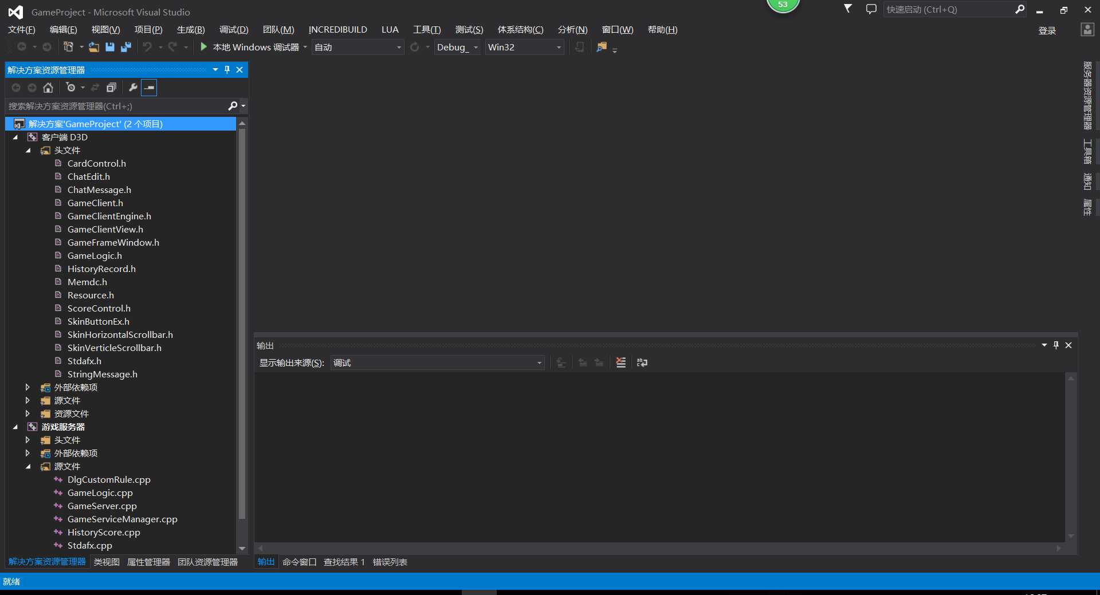Open the 显示输出来源 dropdown showing 调试
The width and height of the screenshot is (1100, 595).
[x=437, y=362]
